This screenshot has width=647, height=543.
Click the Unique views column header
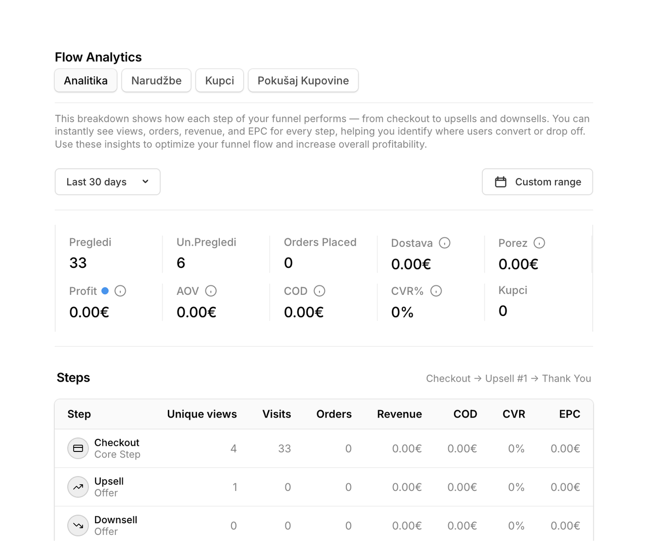[202, 414]
